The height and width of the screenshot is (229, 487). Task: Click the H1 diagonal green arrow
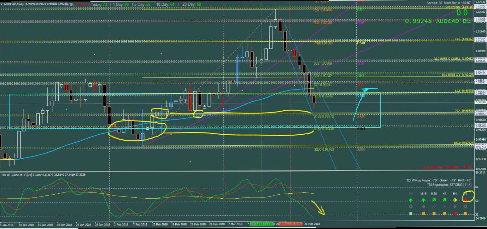pos(445,200)
